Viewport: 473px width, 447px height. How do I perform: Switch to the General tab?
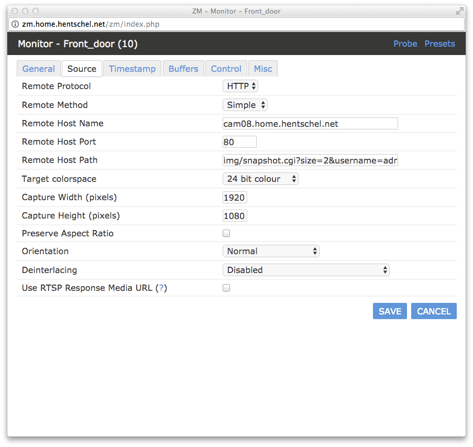(x=39, y=69)
